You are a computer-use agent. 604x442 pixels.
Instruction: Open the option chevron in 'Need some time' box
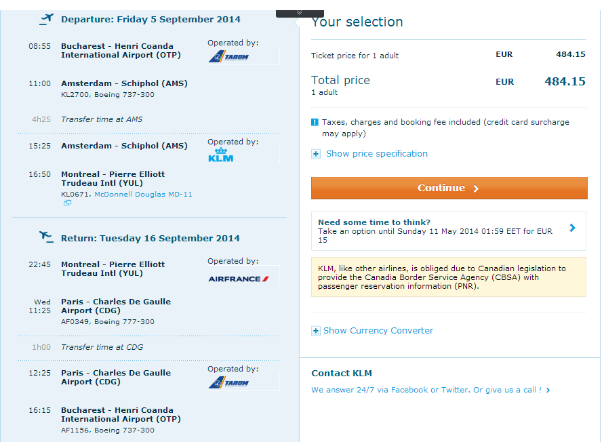572,228
